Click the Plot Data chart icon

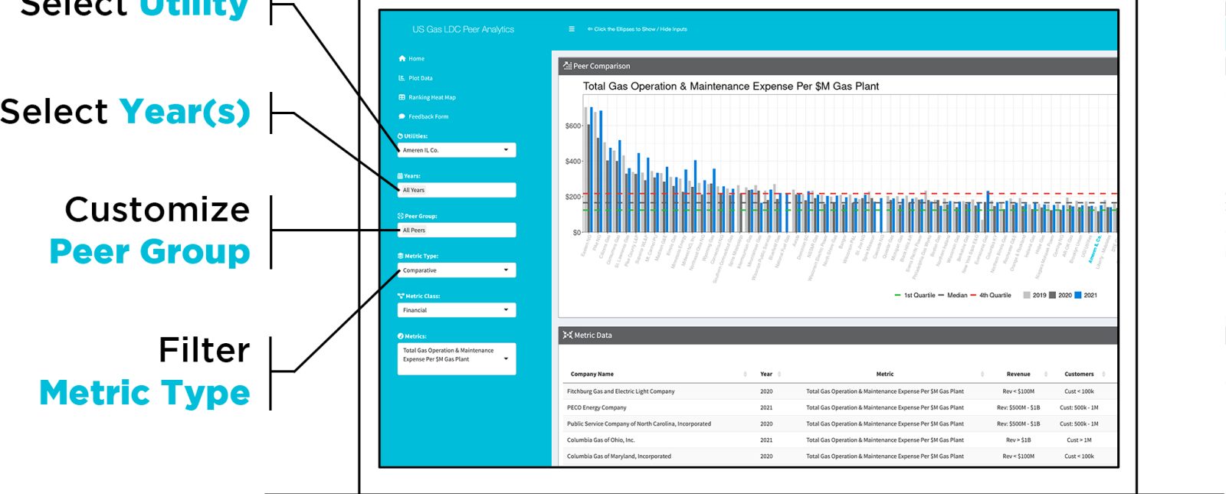(402, 78)
